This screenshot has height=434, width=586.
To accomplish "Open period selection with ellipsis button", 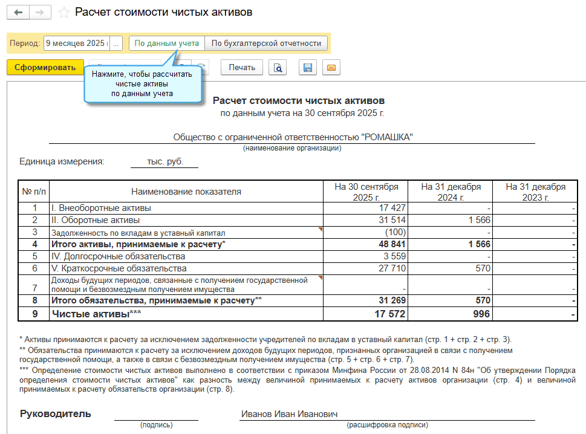I will 116,44.
